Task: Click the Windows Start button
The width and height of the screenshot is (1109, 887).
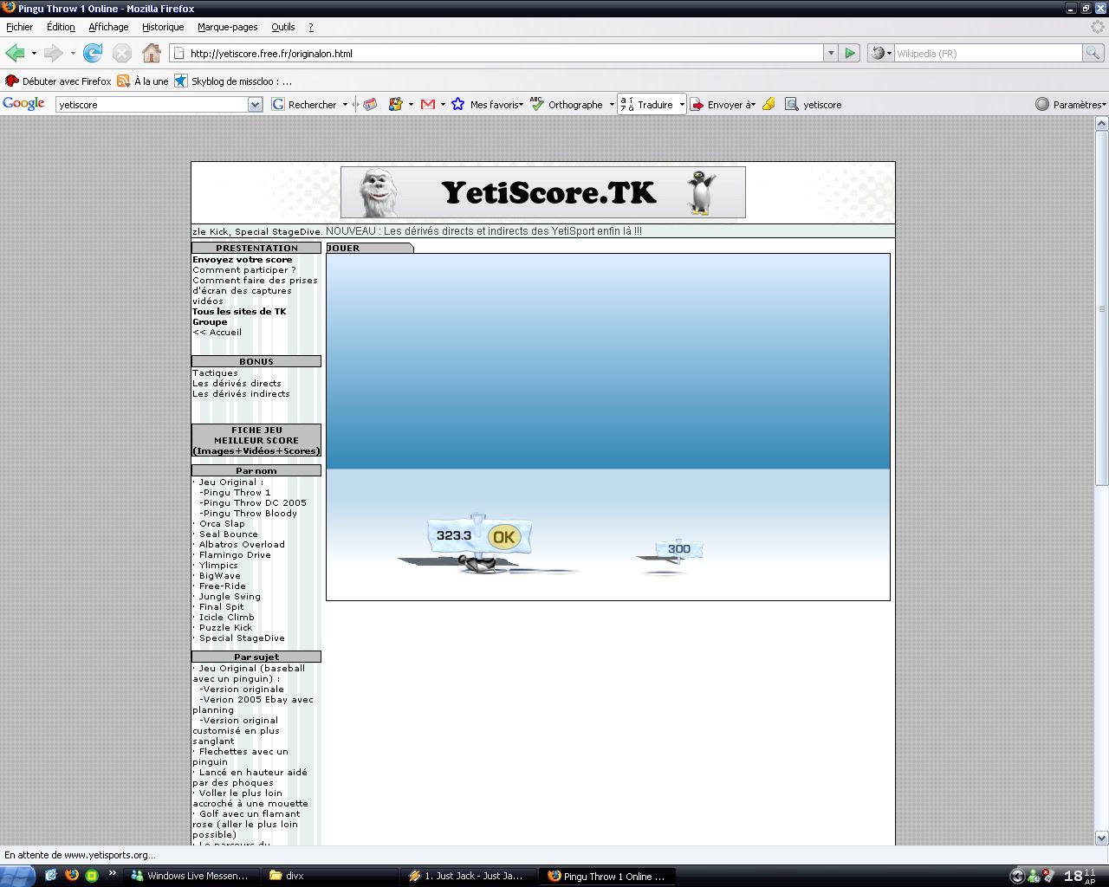Action: pyautogui.click(x=17, y=876)
